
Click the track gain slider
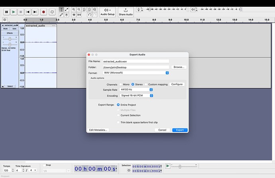coord(10,39)
